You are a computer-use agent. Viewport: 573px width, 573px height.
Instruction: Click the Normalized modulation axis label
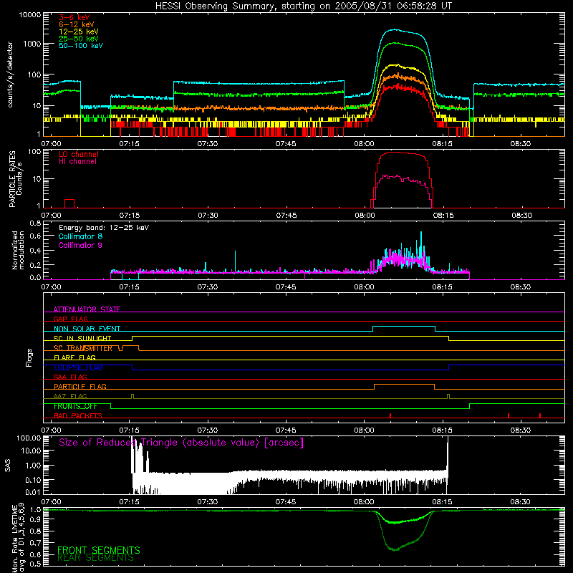(x=17, y=250)
